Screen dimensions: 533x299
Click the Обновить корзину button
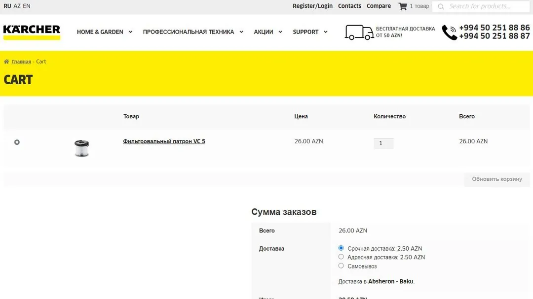[x=496, y=179]
